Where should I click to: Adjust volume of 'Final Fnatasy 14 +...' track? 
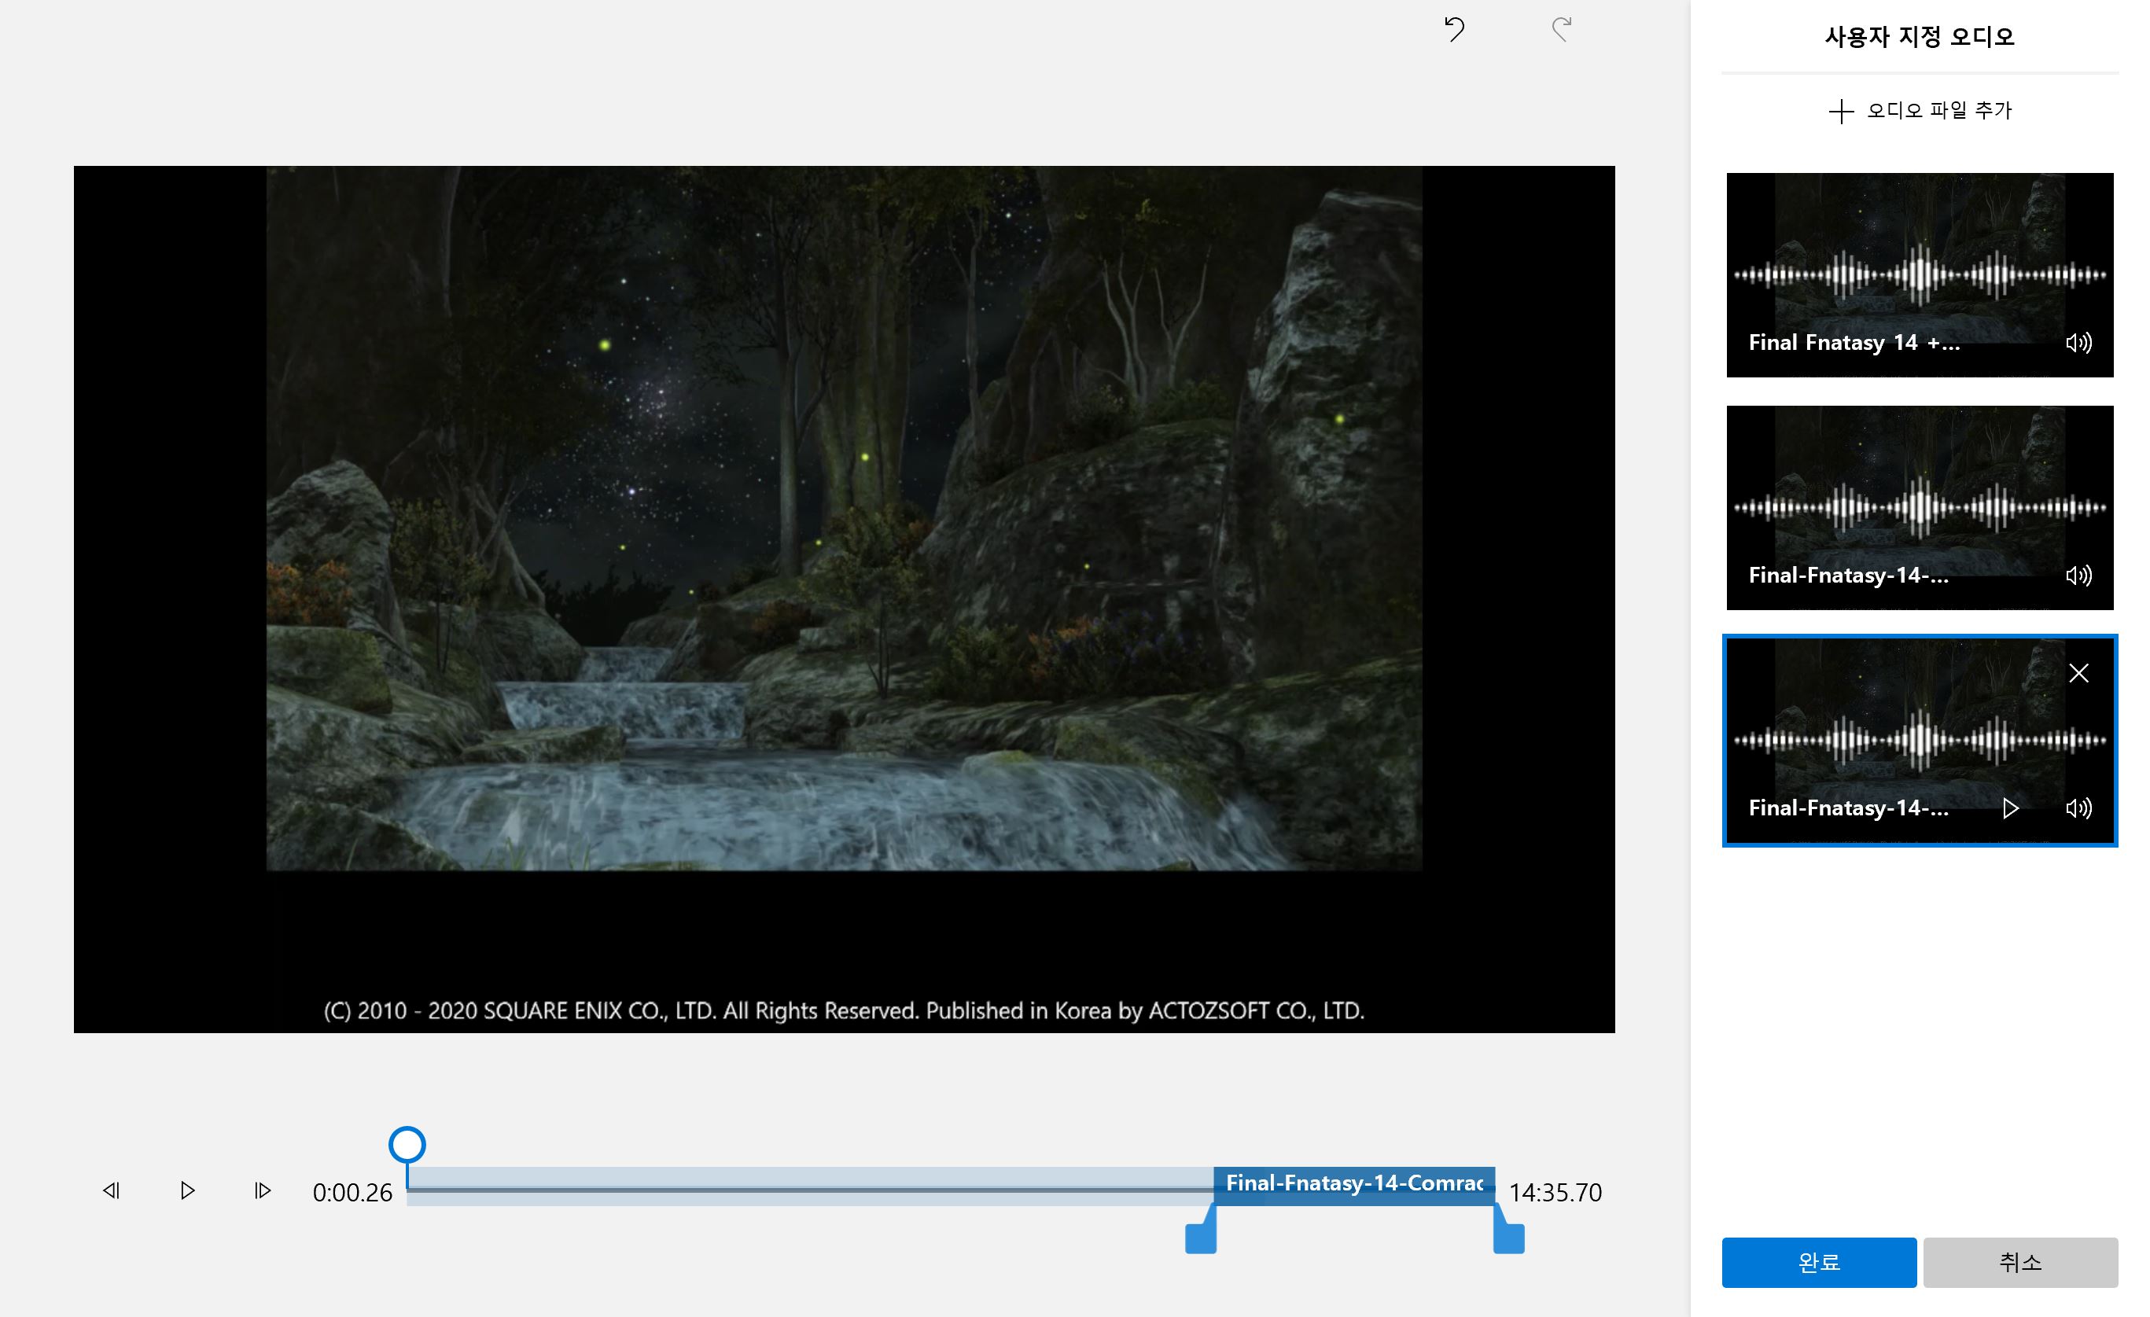(x=2079, y=343)
